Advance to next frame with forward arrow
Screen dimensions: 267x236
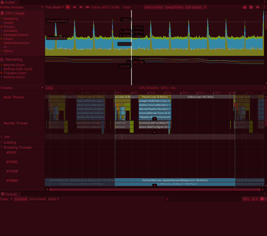(81, 7)
